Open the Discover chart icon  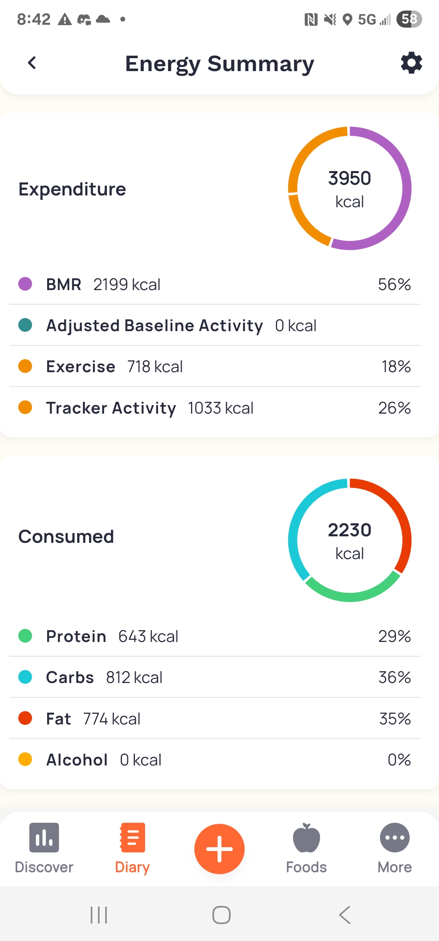tap(44, 838)
